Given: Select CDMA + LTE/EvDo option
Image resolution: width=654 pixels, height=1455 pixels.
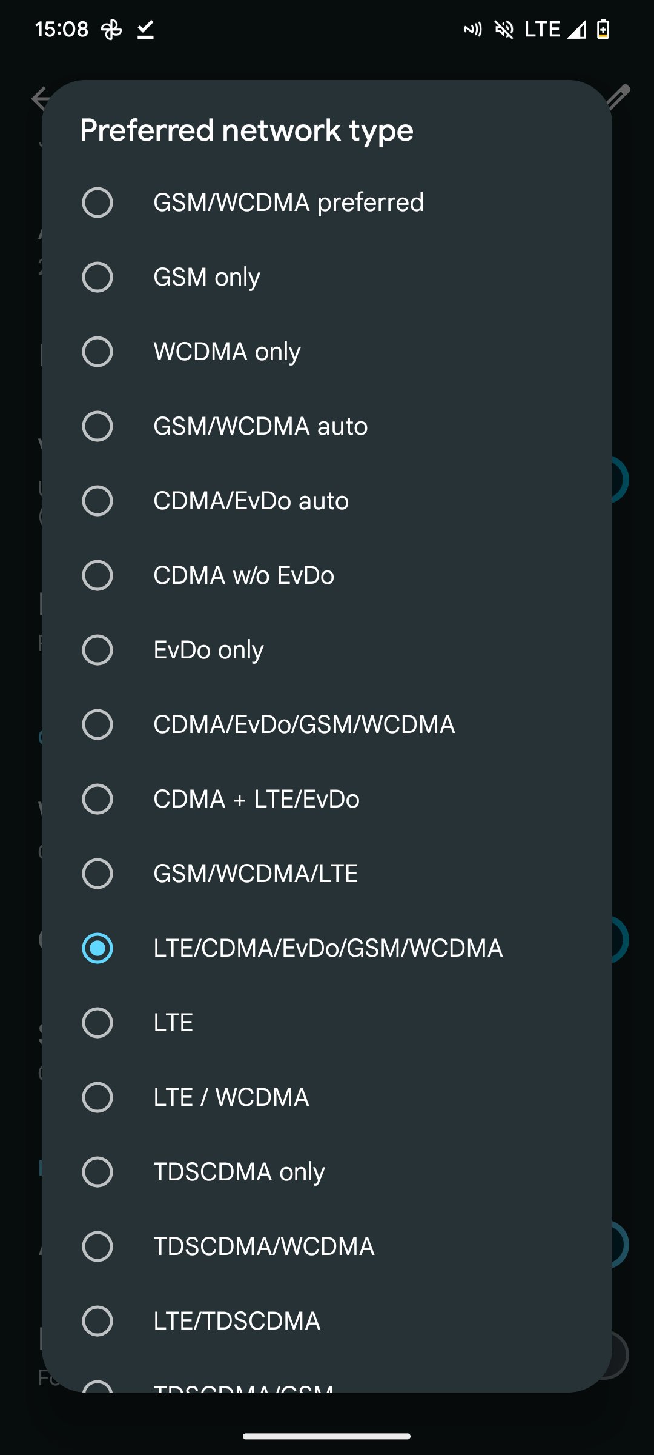Looking at the screenshot, I should click(97, 799).
